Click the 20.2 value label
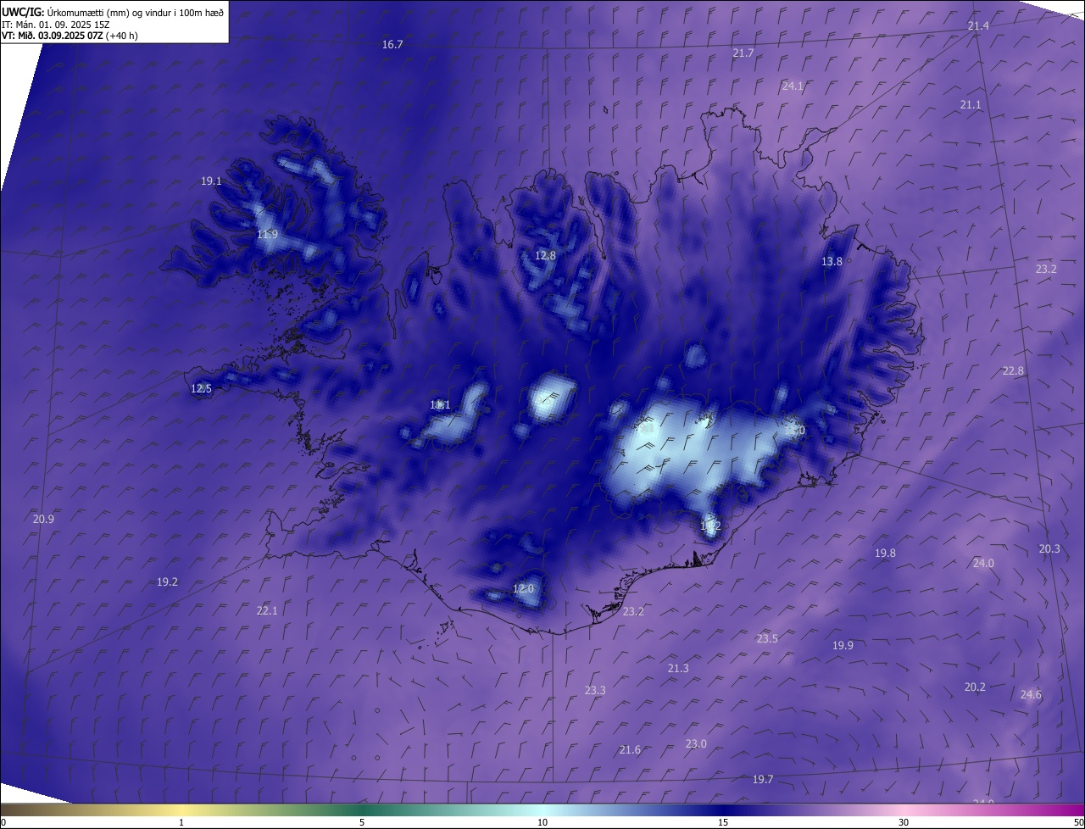The height and width of the screenshot is (829, 1085). (x=975, y=687)
